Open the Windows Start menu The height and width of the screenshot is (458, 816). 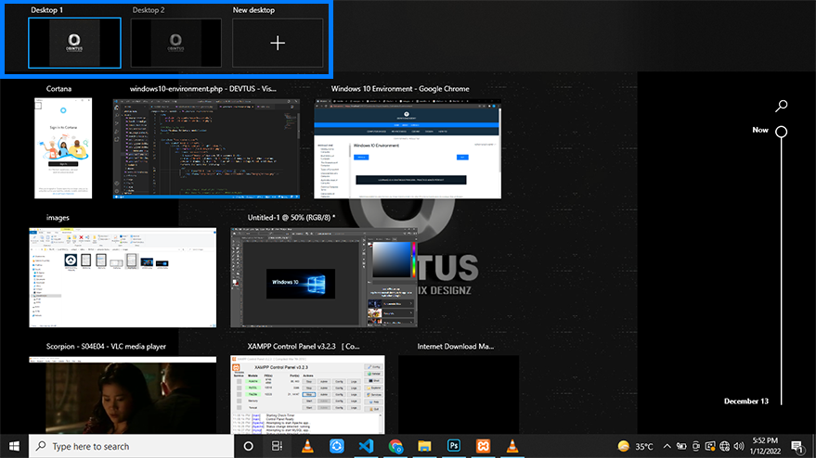tap(14, 446)
